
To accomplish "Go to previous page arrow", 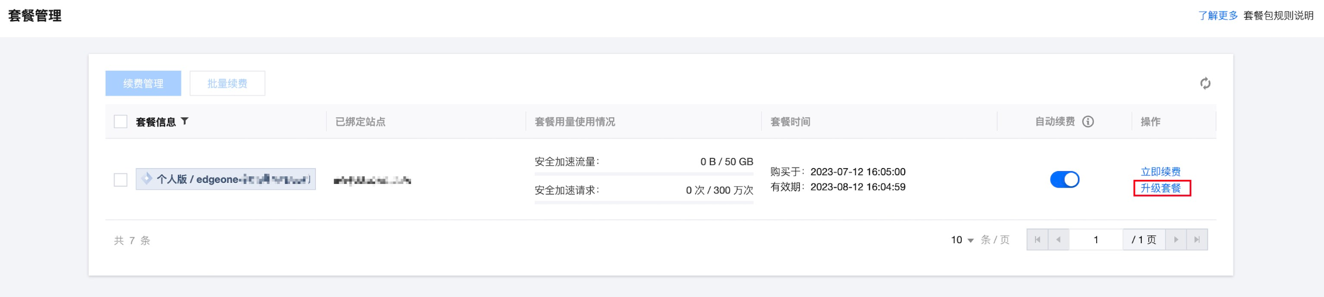I will tap(1059, 240).
